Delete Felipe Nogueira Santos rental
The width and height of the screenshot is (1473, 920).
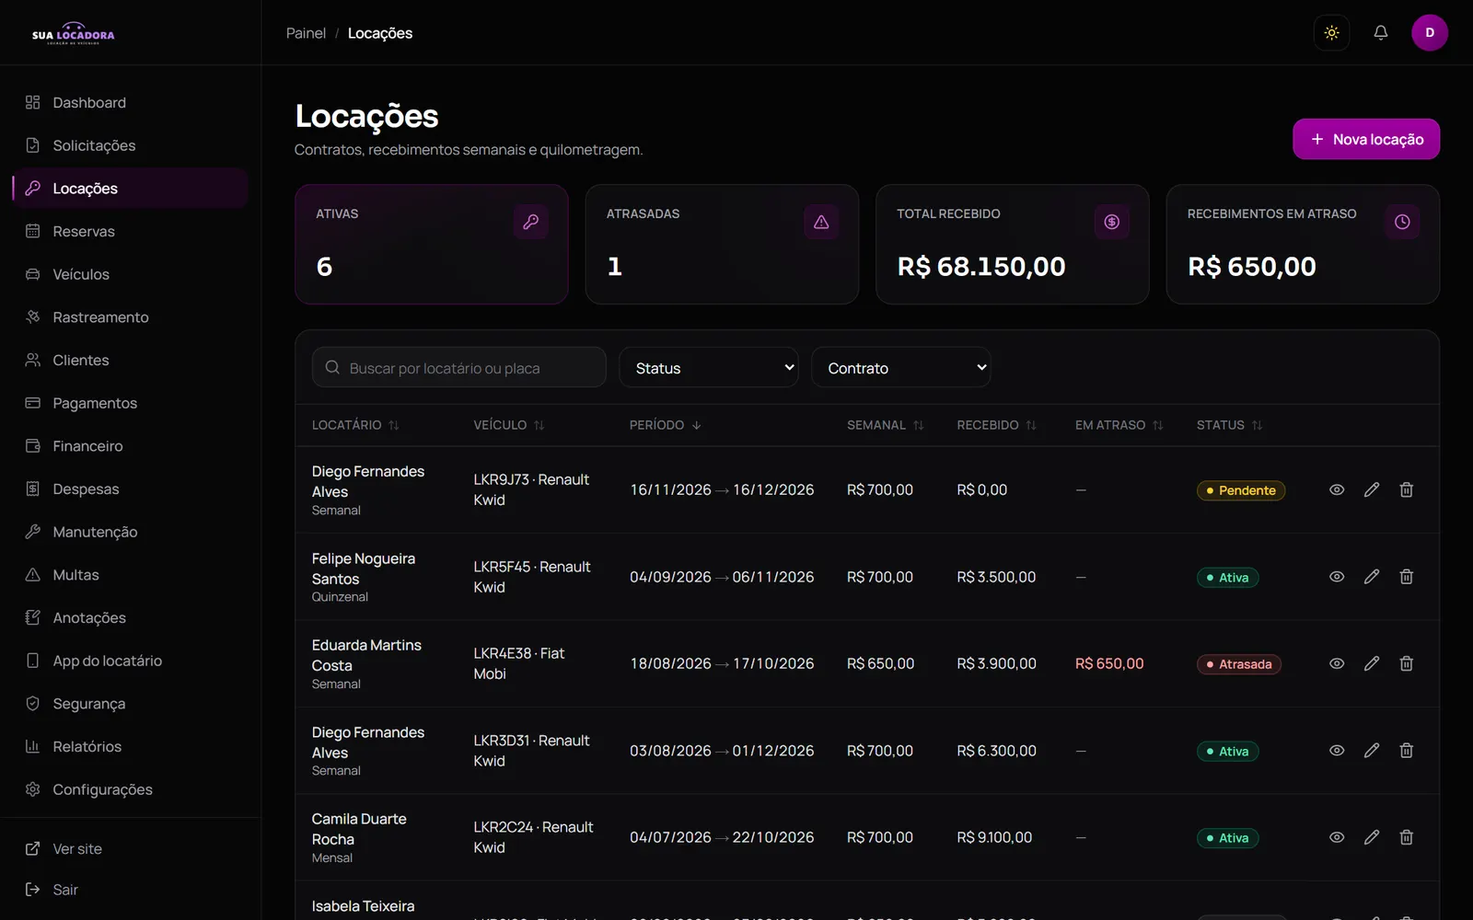coord(1407,577)
